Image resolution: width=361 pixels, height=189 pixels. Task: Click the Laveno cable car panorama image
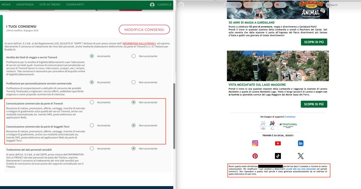click(278, 66)
